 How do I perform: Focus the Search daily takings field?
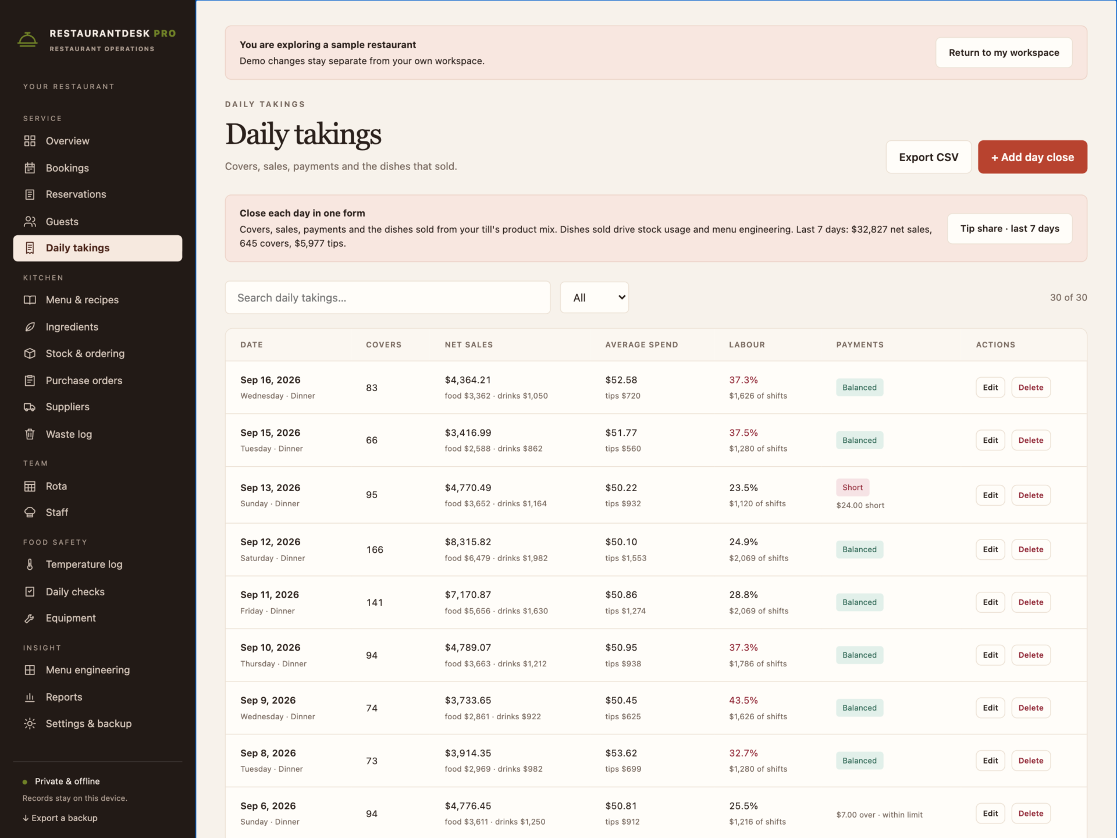(387, 297)
